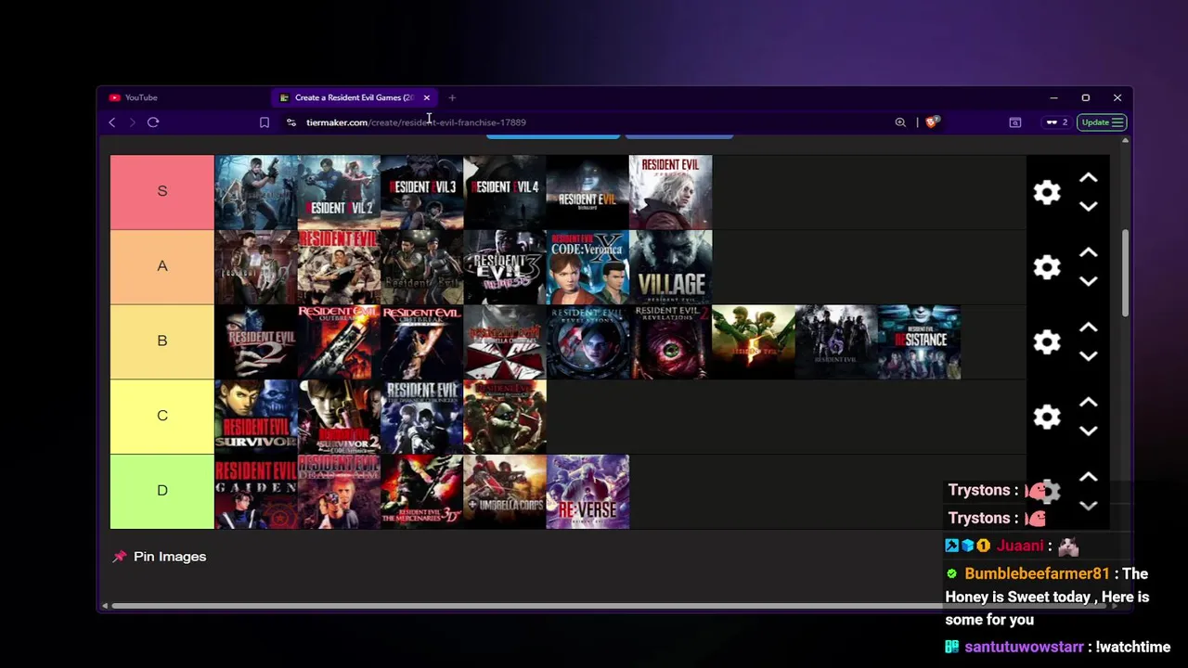Image resolution: width=1188 pixels, height=668 pixels.
Task: Select the green D tier label
Action: [x=161, y=491]
